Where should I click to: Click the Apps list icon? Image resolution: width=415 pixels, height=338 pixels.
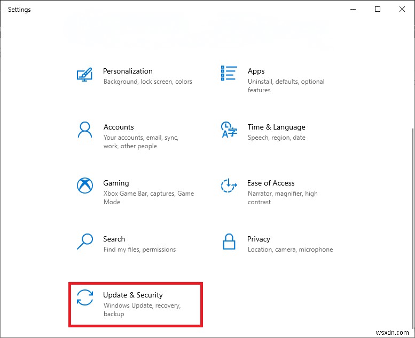(x=229, y=74)
